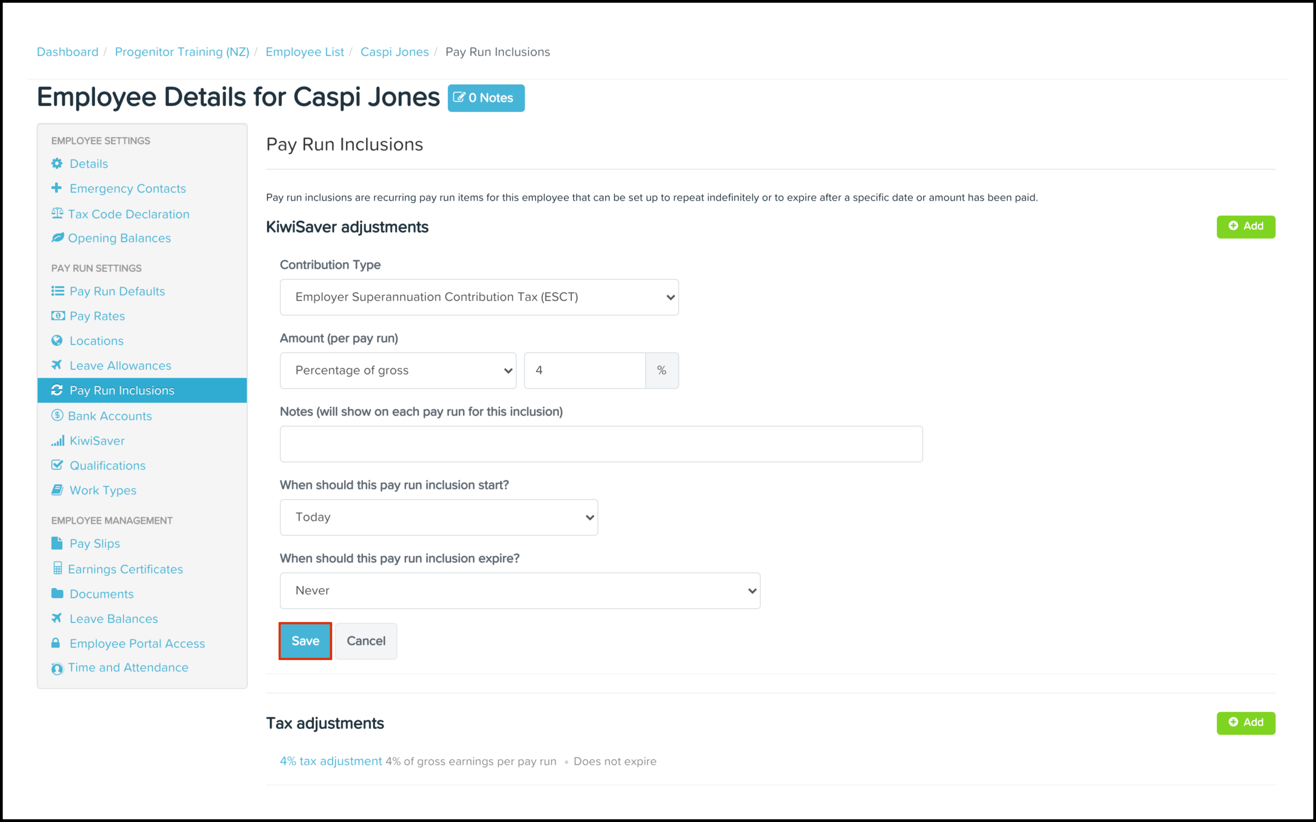Click the Details gear icon
The height and width of the screenshot is (822, 1316).
point(56,164)
